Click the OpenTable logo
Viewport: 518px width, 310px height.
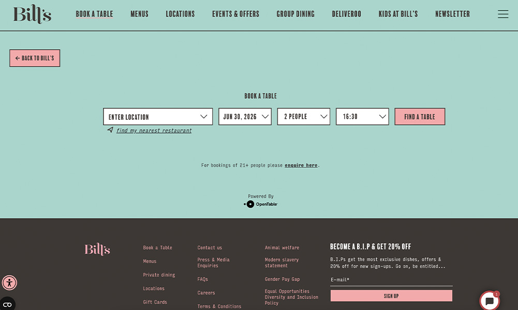pos(261,204)
